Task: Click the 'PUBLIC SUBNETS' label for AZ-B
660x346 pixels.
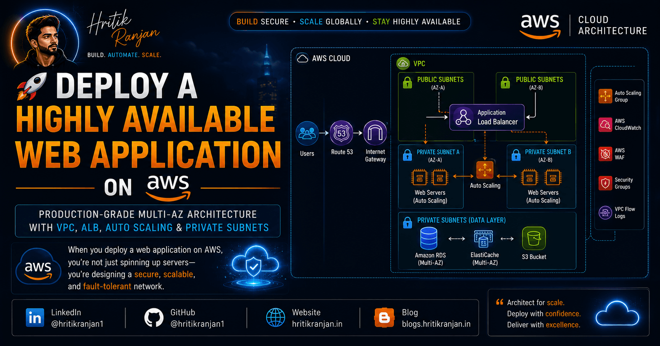Action: (x=540, y=80)
